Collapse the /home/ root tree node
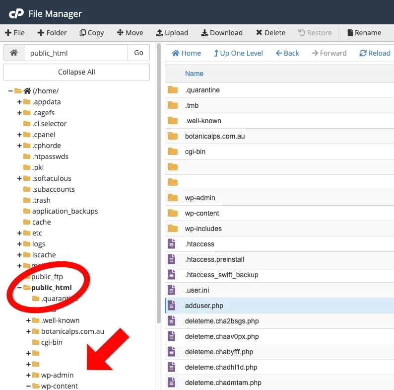394x390 pixels. click(10, 91)
